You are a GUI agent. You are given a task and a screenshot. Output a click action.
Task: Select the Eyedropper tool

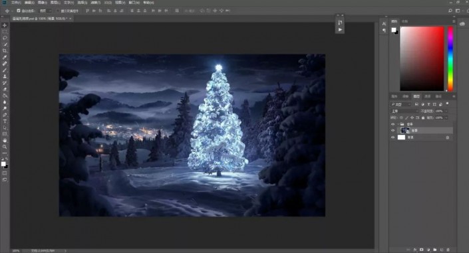click(5, 57)
